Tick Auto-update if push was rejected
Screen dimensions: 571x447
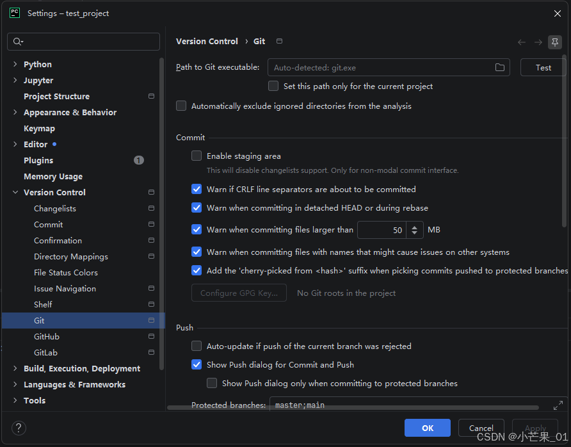pos(197,346)
